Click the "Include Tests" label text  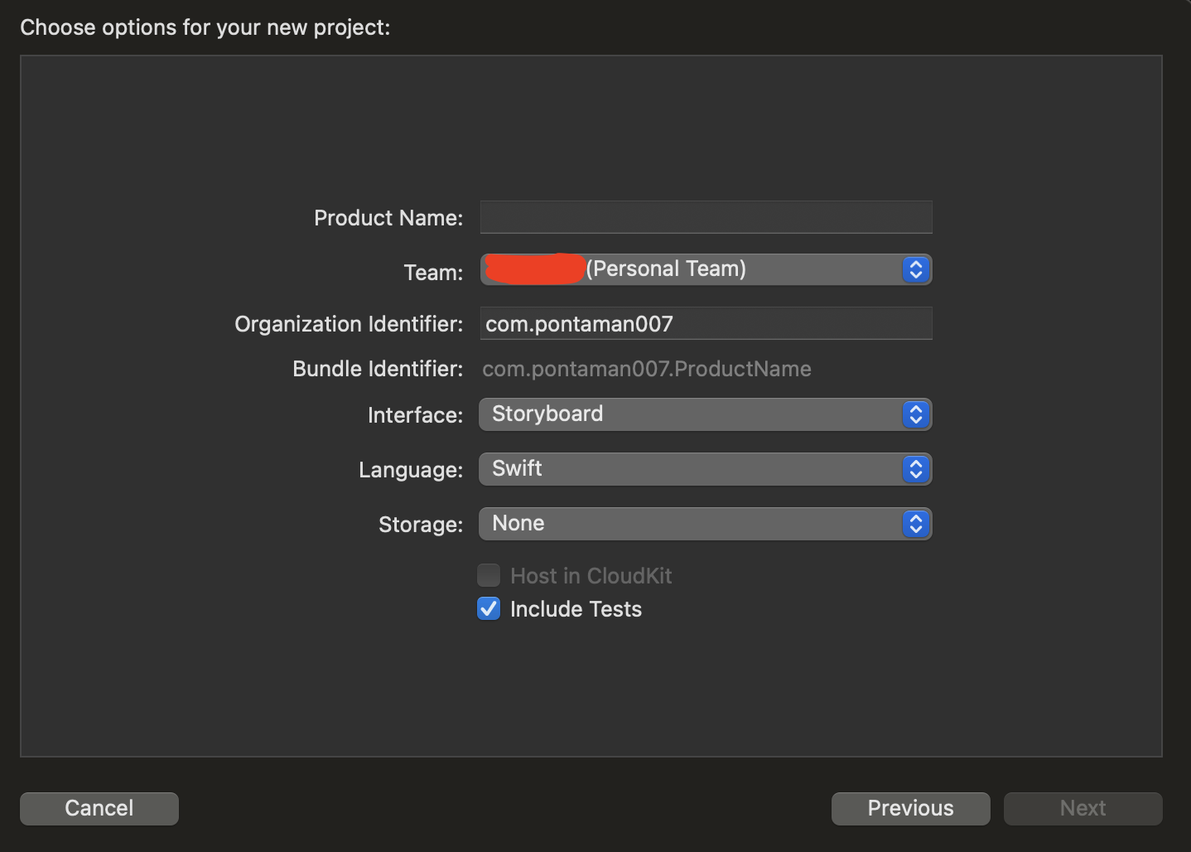(576, 609)
